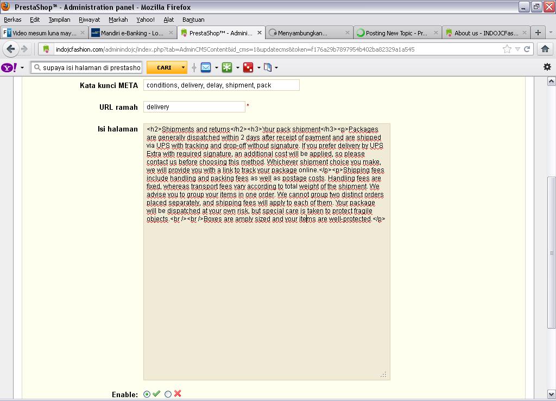This screenshot has width=556, height=401.
Task: Click in the URL ramah field
Action: [x=194, y=107]
